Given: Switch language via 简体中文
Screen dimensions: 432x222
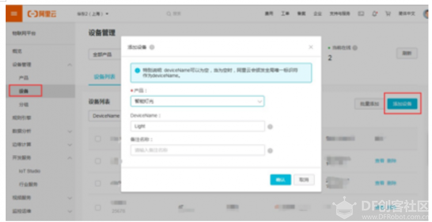Looking at the screenshot, I should (407, 13).
